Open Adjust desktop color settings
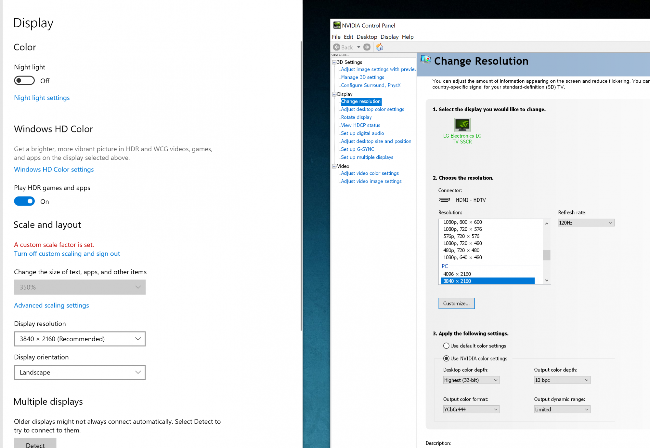 click(372, 109)
